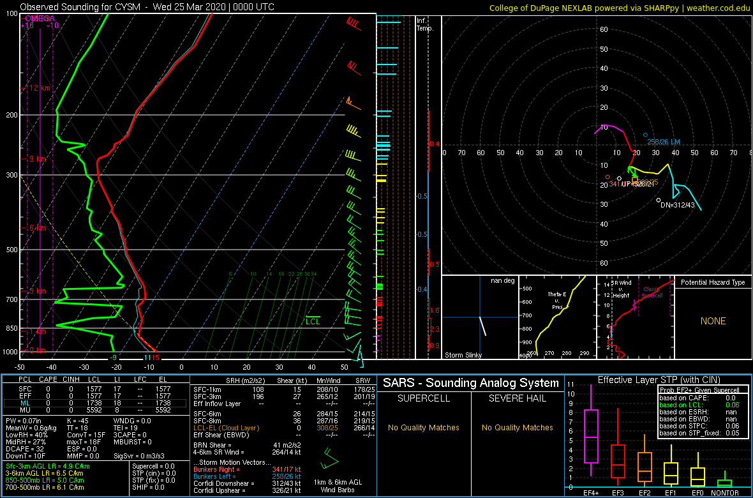
Task: Click the '700-500mb LR' lapse rate
Action: [x=45, y=487]
